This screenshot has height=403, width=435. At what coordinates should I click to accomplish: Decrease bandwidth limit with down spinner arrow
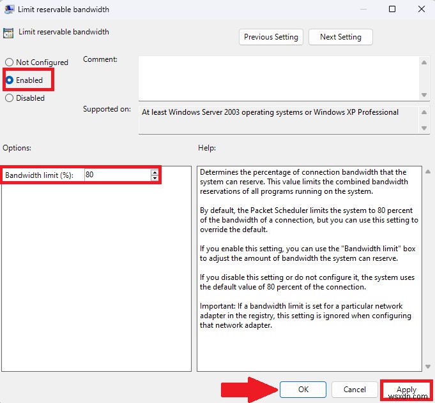point(155,178)
